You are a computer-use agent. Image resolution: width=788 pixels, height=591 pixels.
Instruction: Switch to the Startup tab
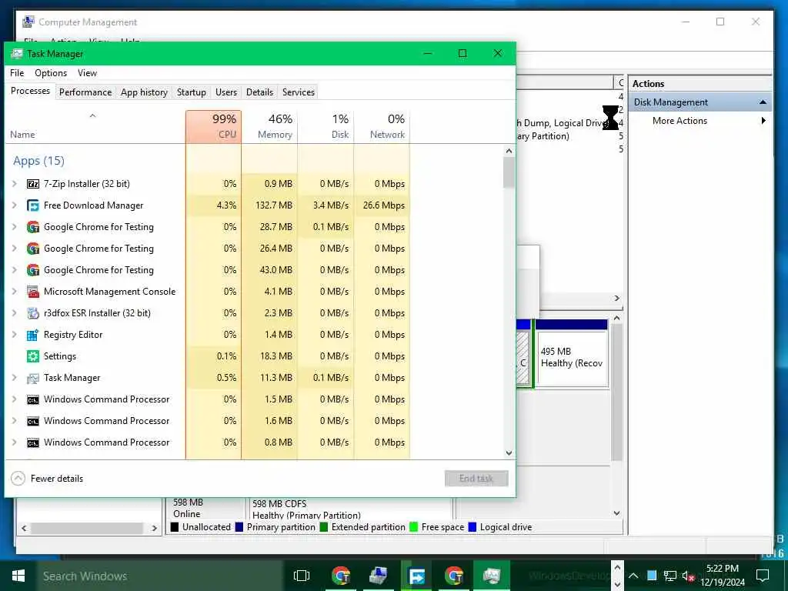click(192, 92)
